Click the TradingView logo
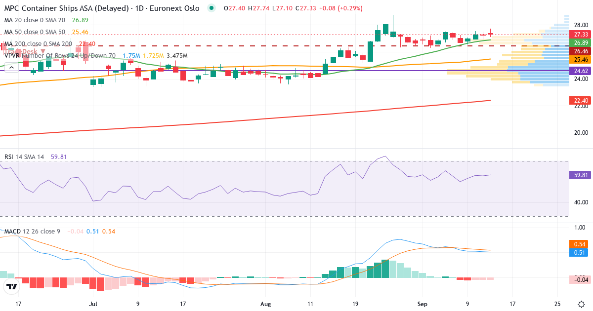Screen dimensions: 593x311 pyautogui.click(x=12, y=286)
